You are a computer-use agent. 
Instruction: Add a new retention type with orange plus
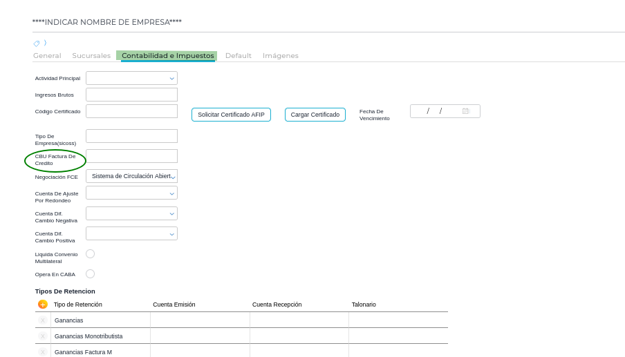pyautogui.click(x=43, y=305)
